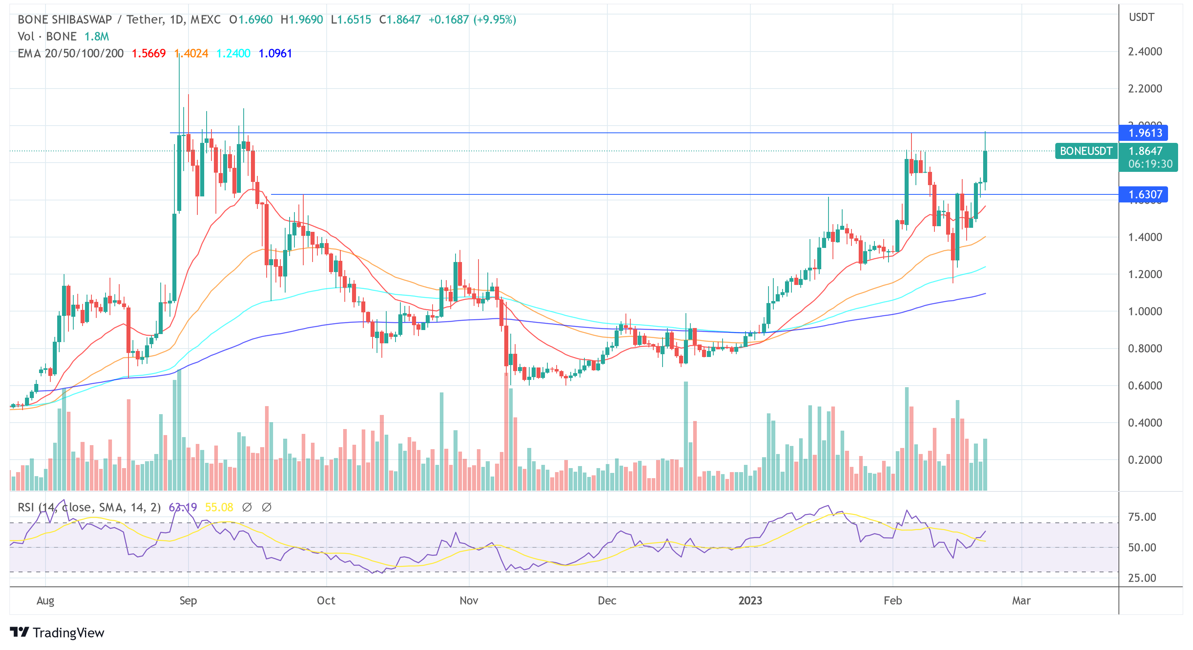Click the low price L1.6515

tap(351, 19)
